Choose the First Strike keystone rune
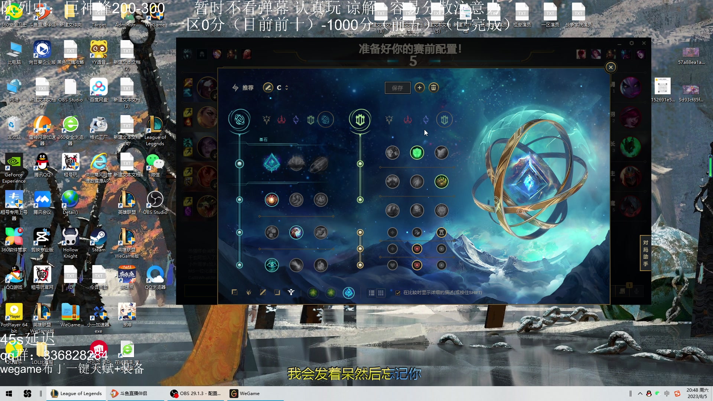Image resolution: width=713 pixels, height=401 pixels. (319, 164)
